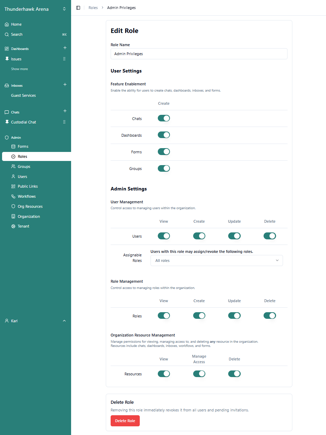
Task: Click the plus icon next to Dashboards
Action: click(65, 48)
